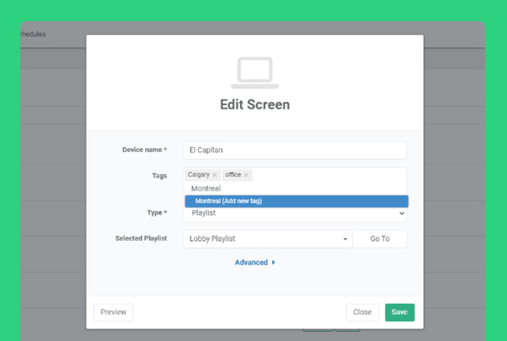Click the Type label
This screenshot has height=341, width=507.
[157, 213]
